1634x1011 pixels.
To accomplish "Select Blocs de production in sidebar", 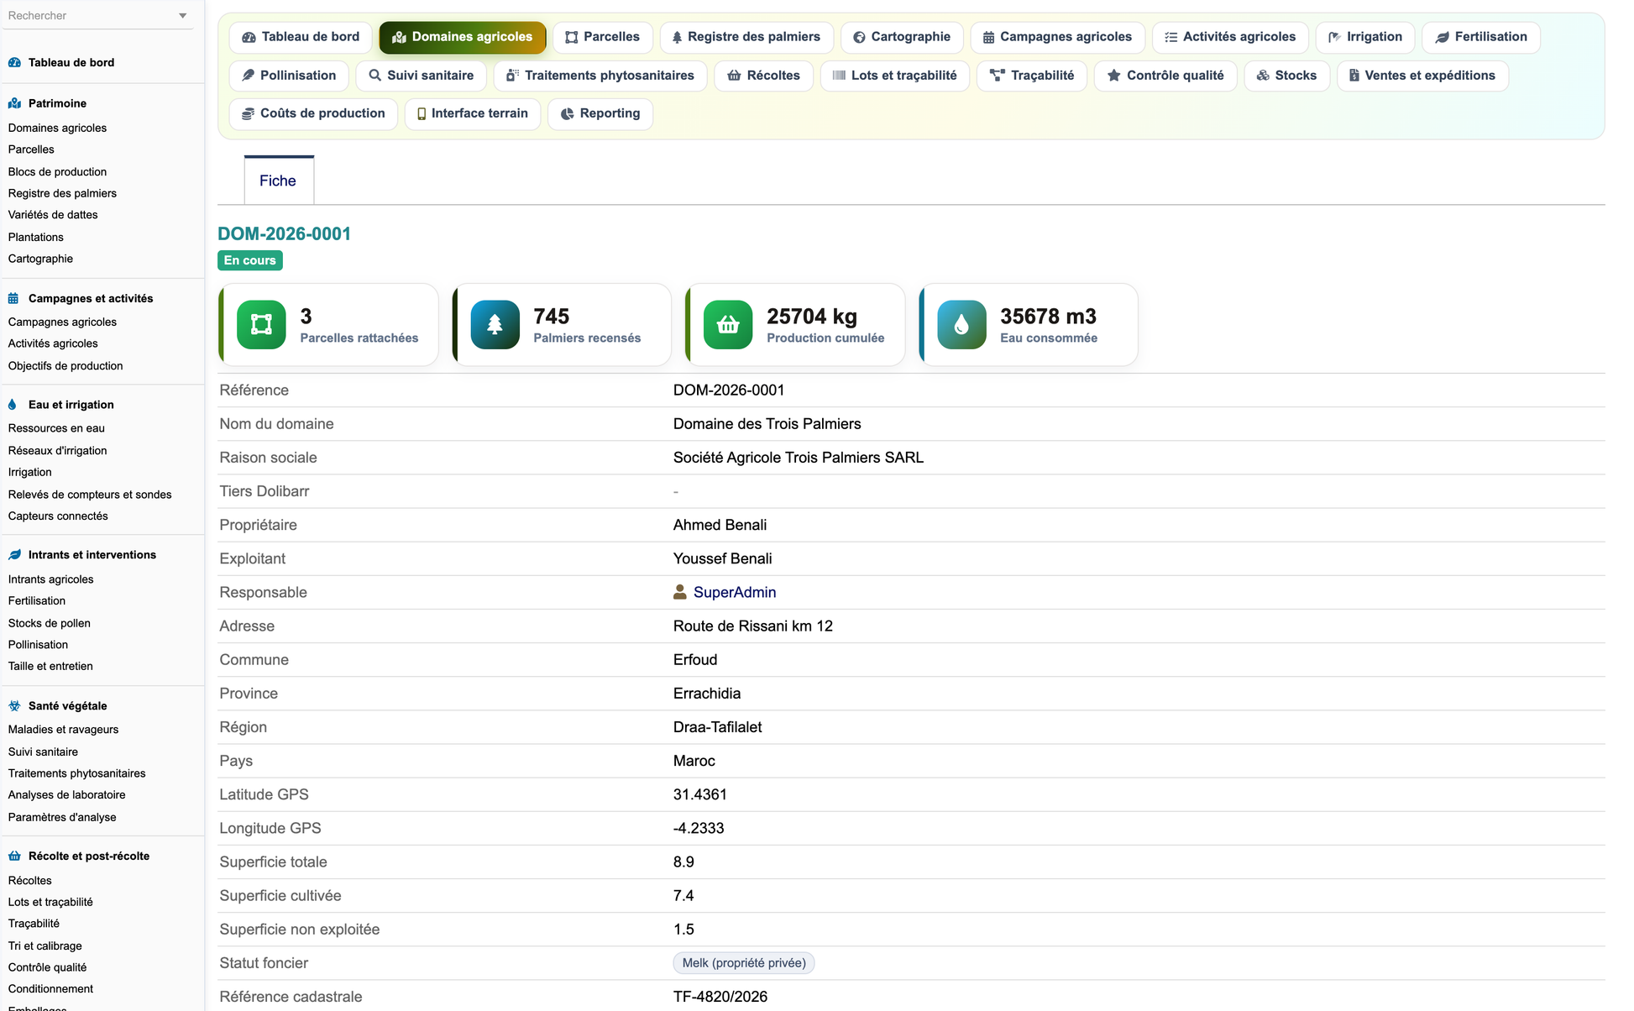I will pos(57,171).
